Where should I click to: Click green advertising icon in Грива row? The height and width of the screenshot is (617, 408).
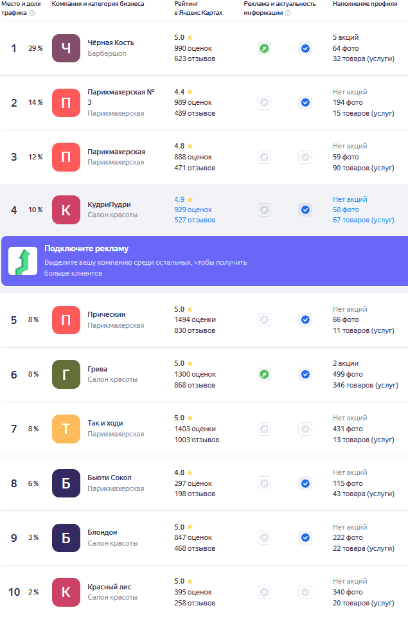click(x=264, y=374)
